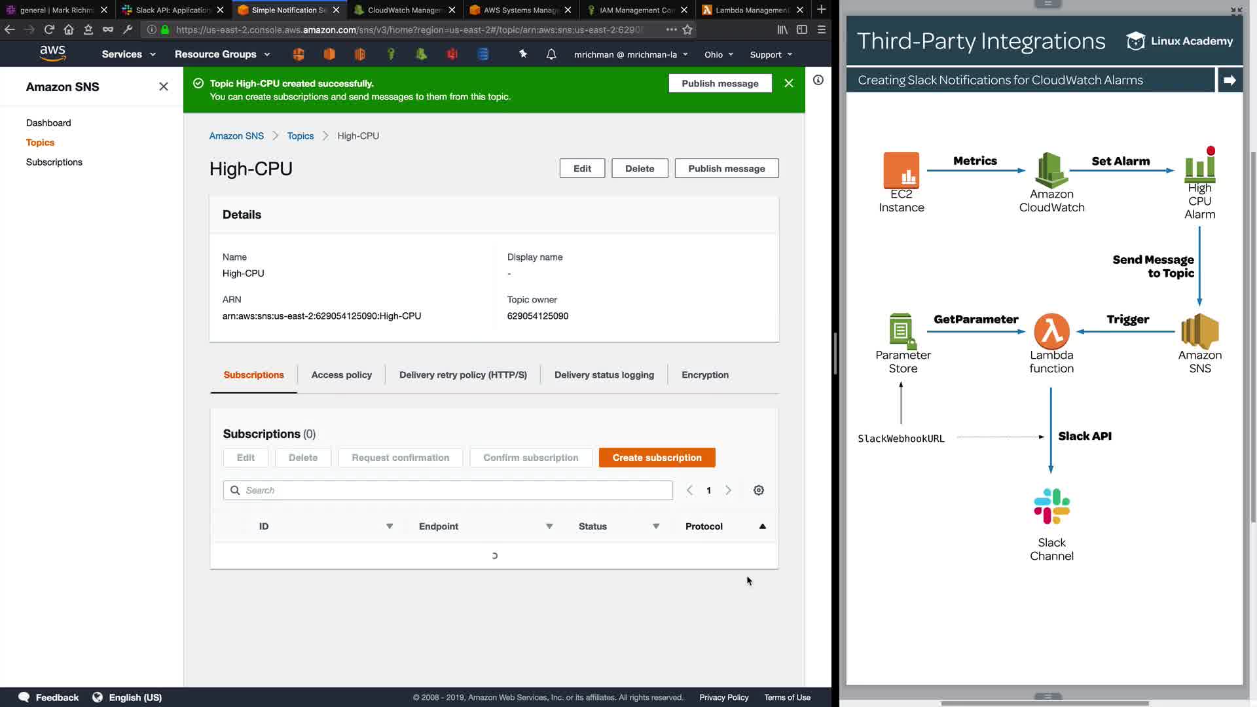Screen dimensions: 1257x707
Task: Switch to the Access policy tab
Action: click(x=341, y=374)
